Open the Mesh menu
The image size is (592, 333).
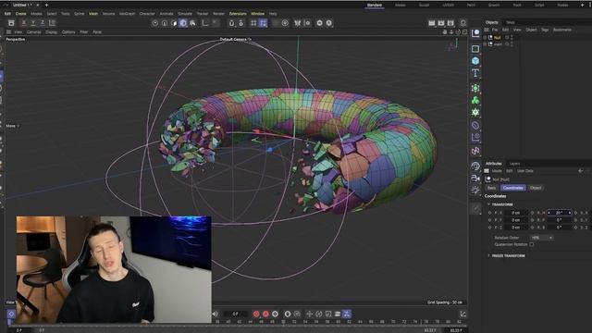tap(93, 14)
